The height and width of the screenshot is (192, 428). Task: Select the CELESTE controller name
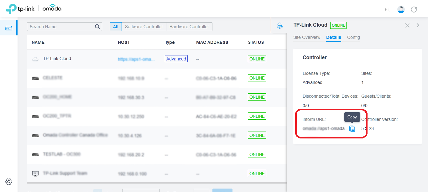53,78
